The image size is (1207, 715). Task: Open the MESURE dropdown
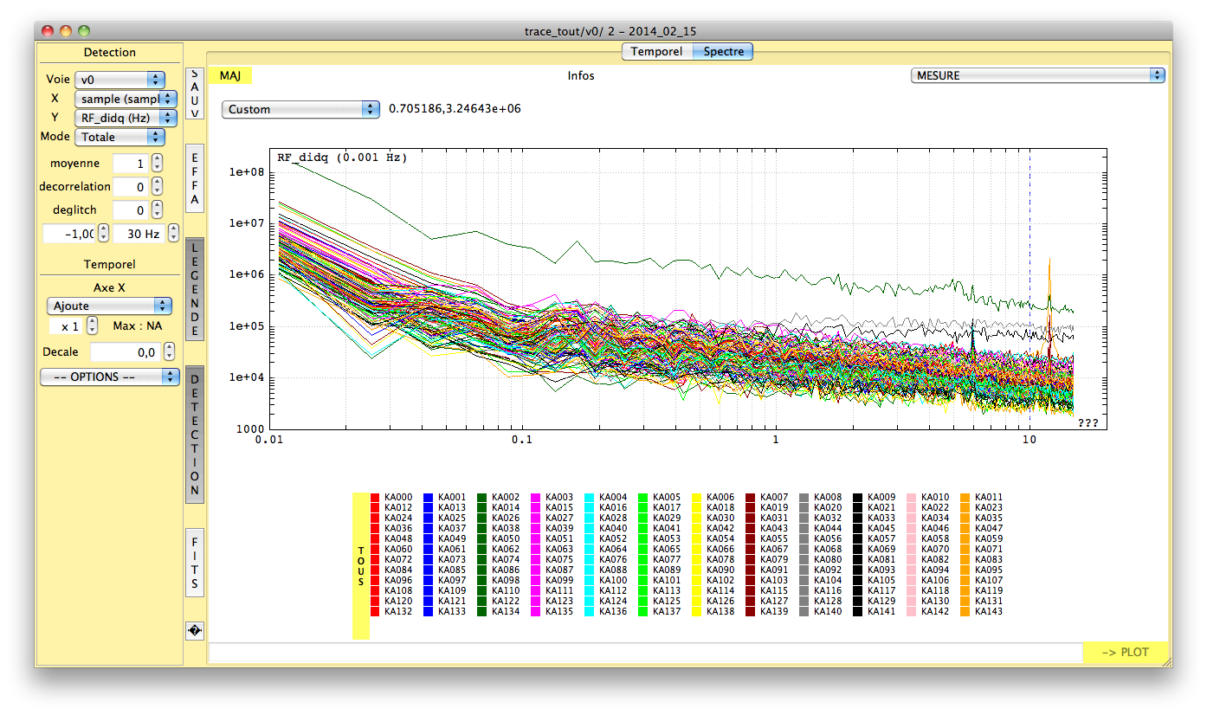[x=1037, y=75]
